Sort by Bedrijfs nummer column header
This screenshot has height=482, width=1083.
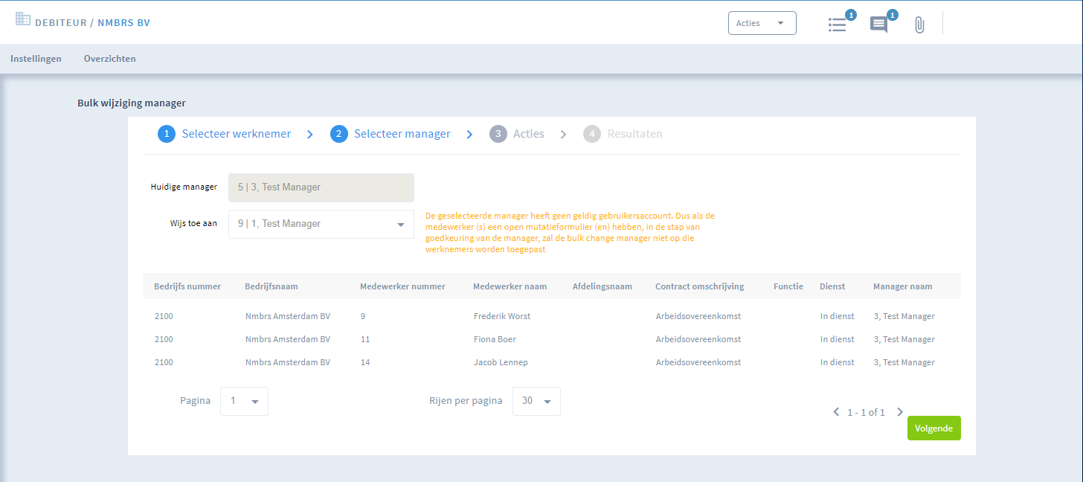187,286
